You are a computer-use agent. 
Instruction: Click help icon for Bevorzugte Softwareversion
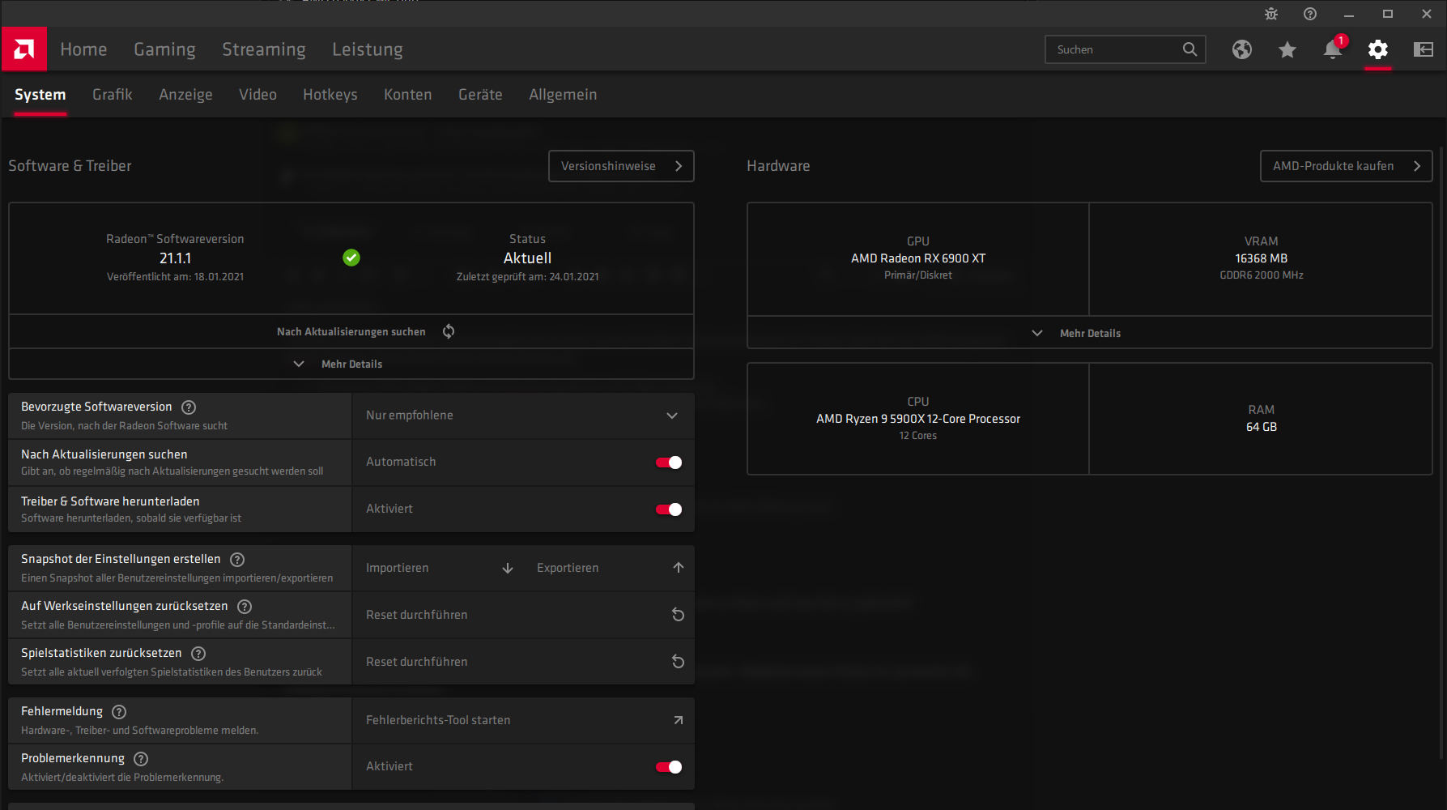click(x=189, y=407)
